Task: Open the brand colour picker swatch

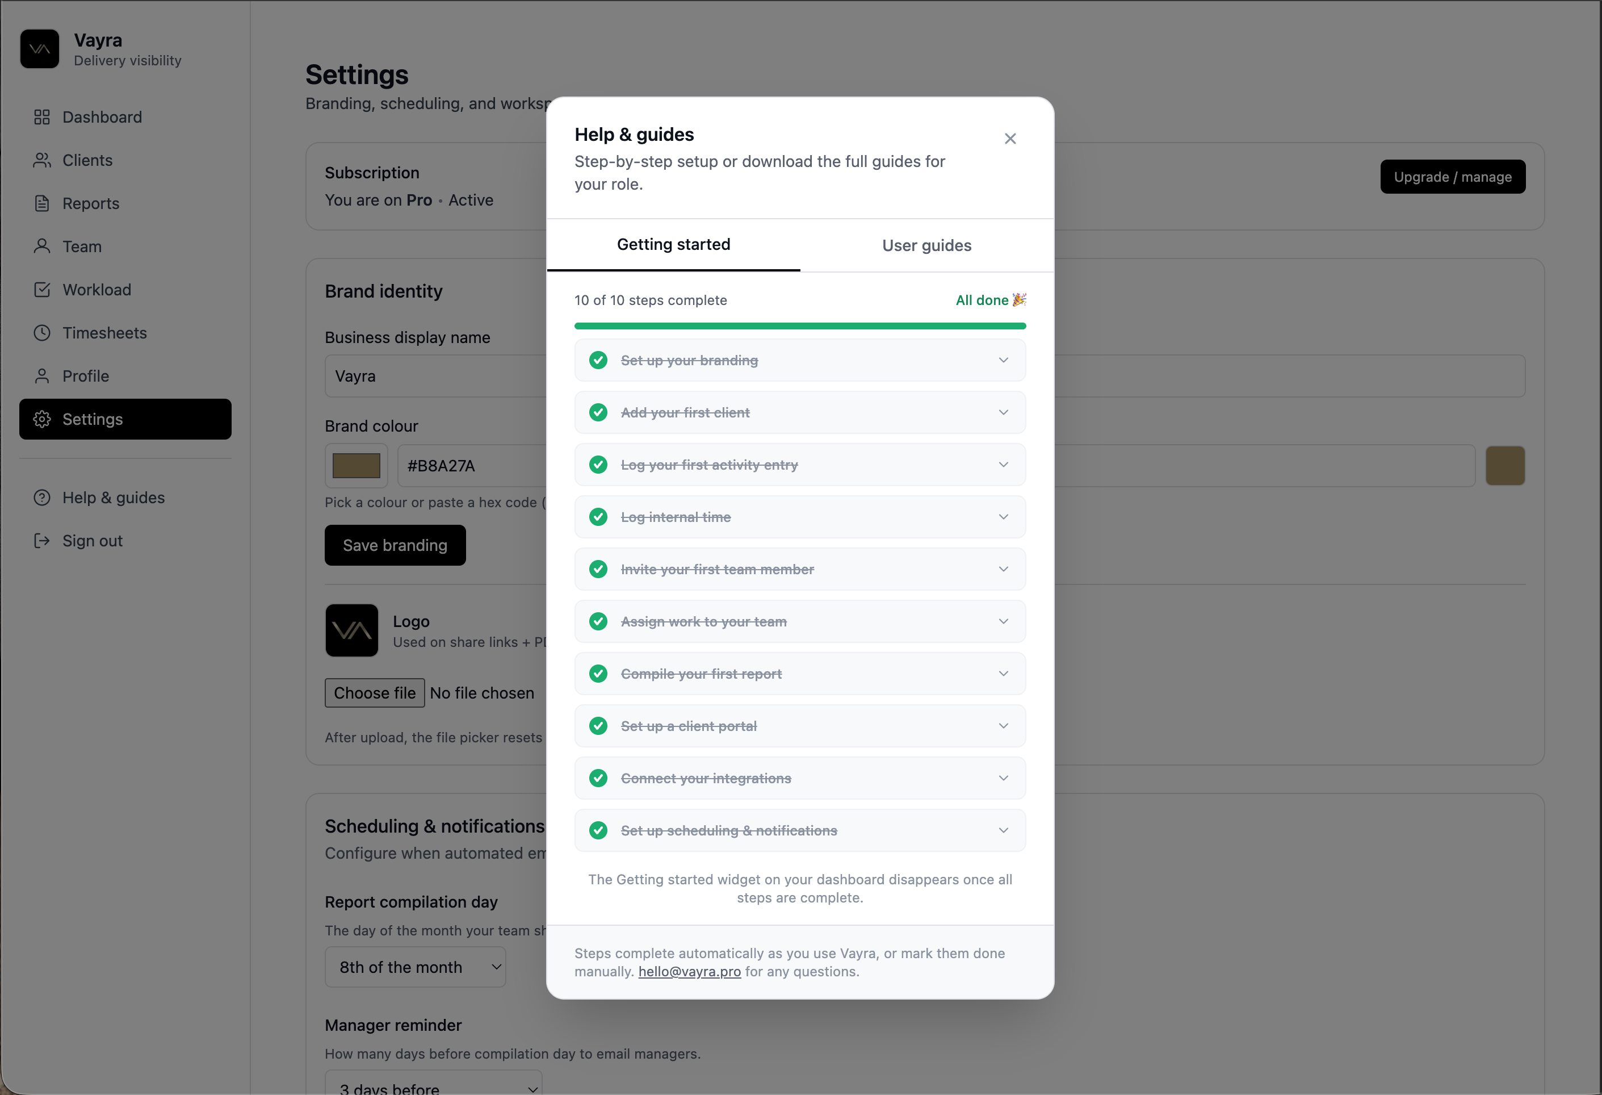Action: (x=357, y=466)
